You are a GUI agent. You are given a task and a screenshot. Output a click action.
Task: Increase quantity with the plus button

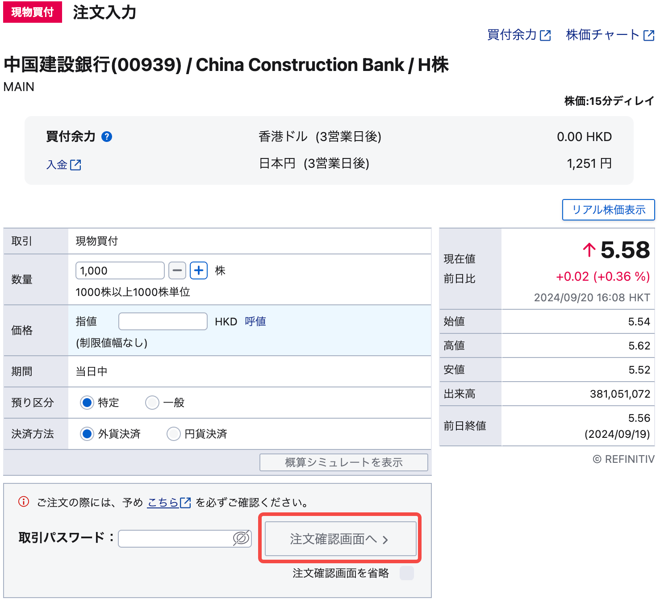click(199, 270)
